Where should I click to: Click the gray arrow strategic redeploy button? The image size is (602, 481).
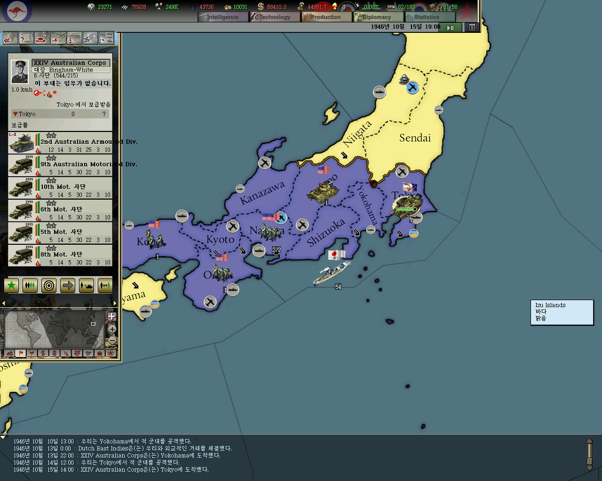click(68, 285)
